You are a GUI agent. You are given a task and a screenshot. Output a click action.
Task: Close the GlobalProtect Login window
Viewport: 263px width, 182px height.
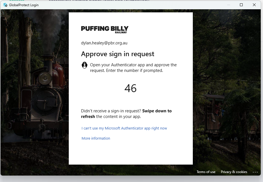[x=254, y=5]
